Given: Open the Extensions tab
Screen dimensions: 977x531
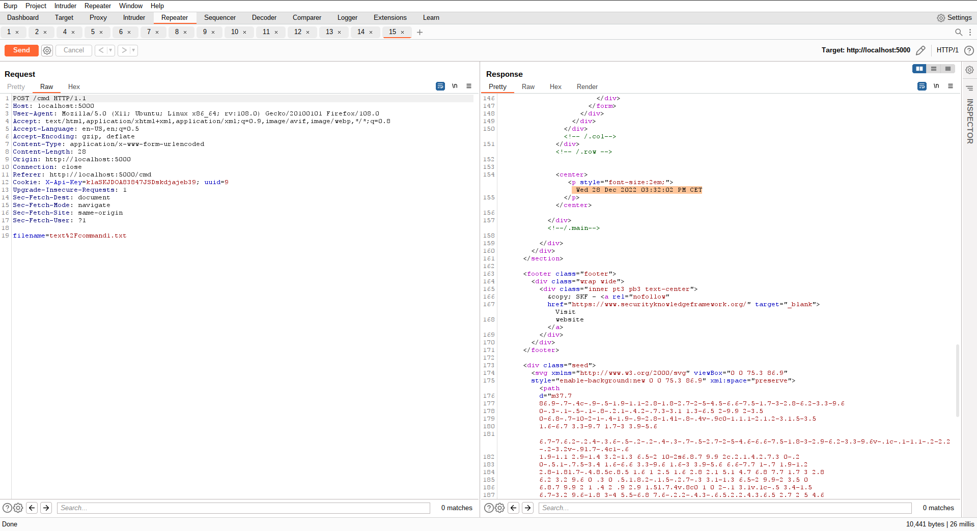Looking at the screenshot, I should tap(390, 18).
